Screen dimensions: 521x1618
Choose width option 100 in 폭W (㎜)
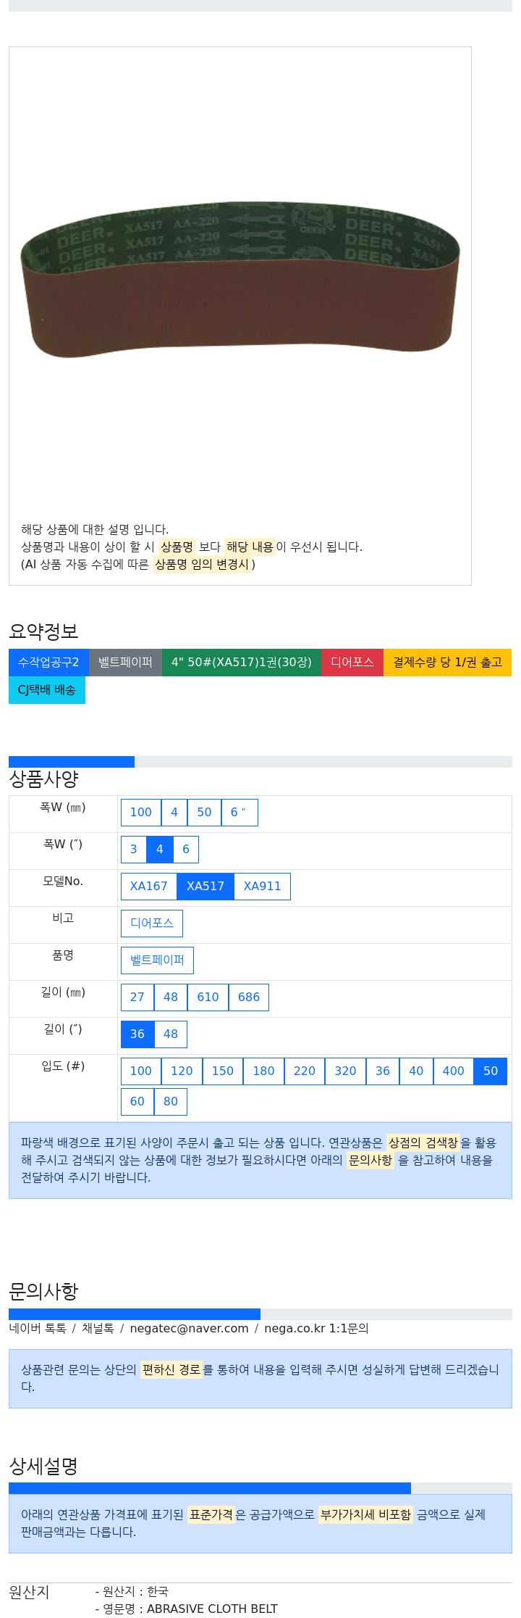pyautogui.click(x=141, y=813)
